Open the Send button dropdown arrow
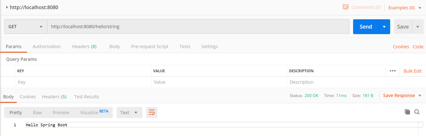Viewport: 426px width, 136px height. pos(384,27)
